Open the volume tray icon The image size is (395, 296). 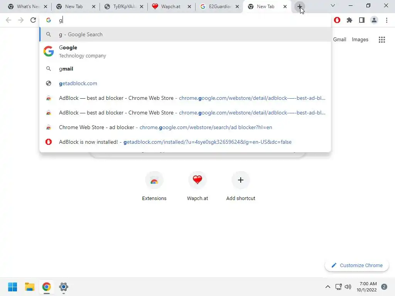point(348,287)
